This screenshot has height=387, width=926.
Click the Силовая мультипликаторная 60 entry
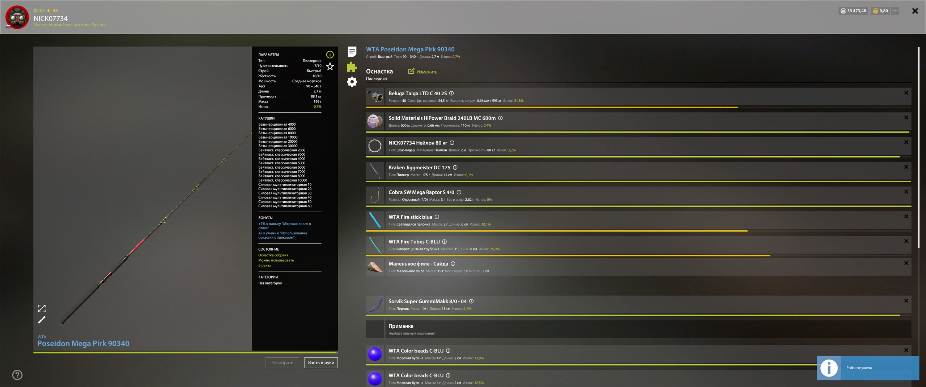(x=285, y=206)
